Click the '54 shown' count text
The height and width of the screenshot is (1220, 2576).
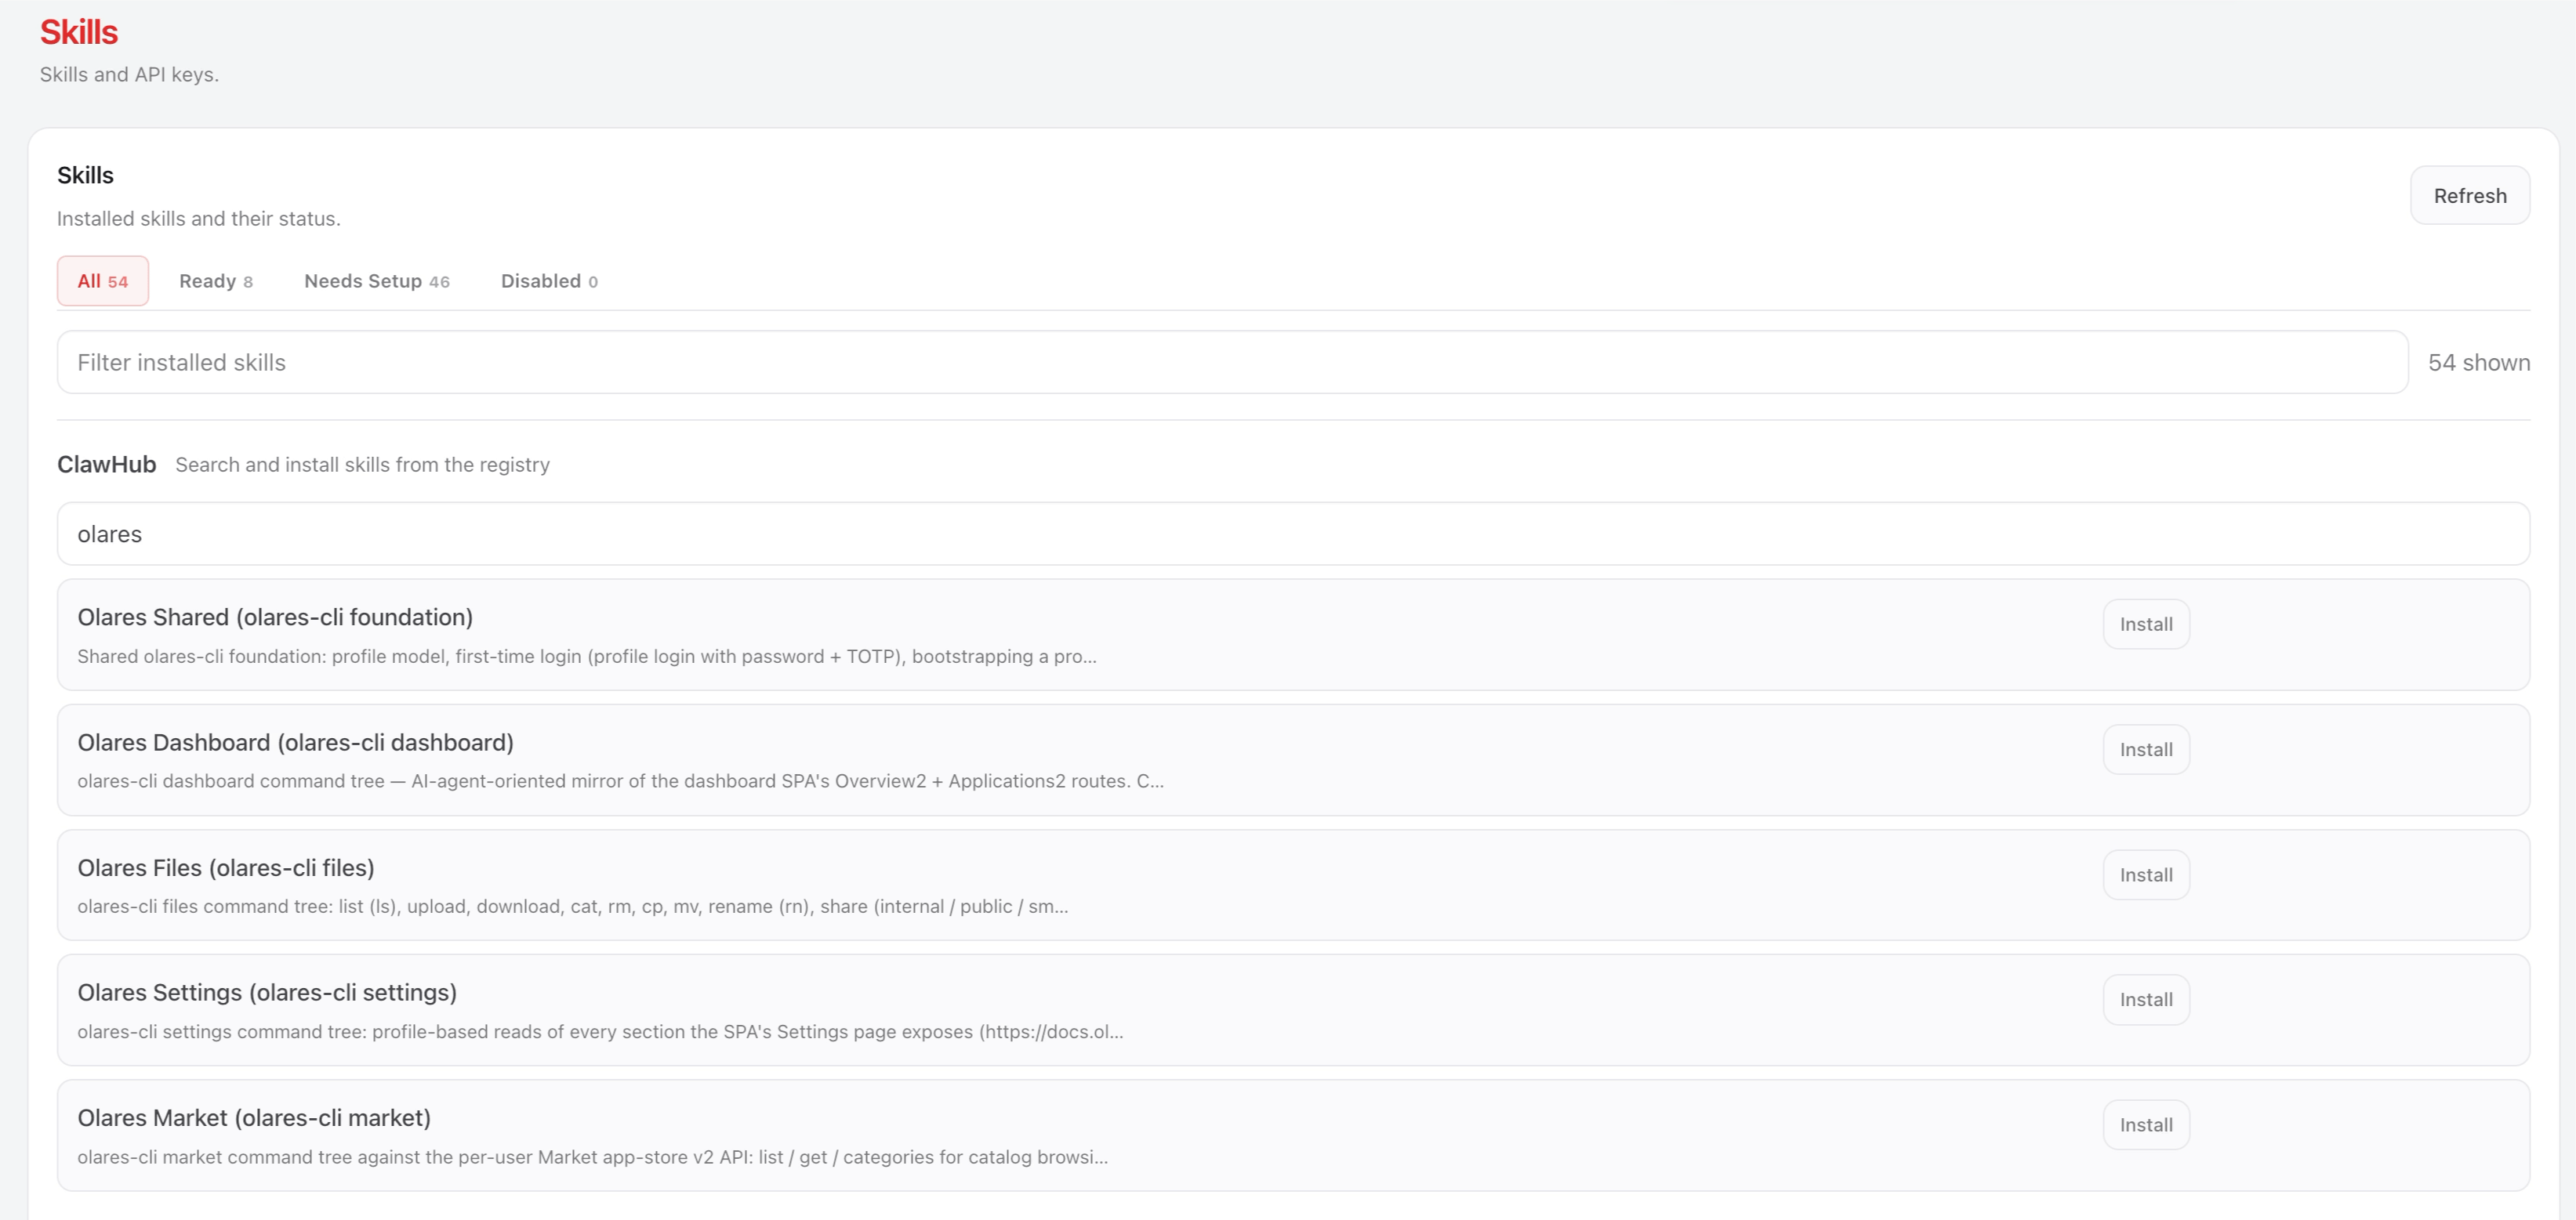[2479, 363]
